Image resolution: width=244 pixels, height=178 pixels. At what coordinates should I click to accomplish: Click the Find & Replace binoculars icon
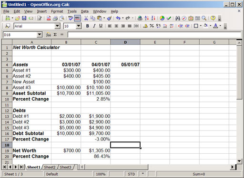pyautogui.click(x=177, y=18)
